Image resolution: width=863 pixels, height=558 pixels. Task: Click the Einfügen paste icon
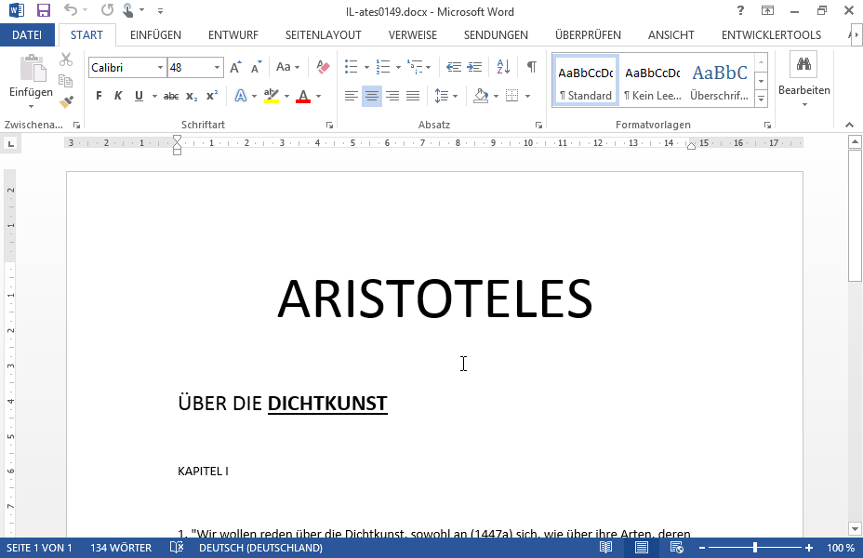(x=32, y=69)
